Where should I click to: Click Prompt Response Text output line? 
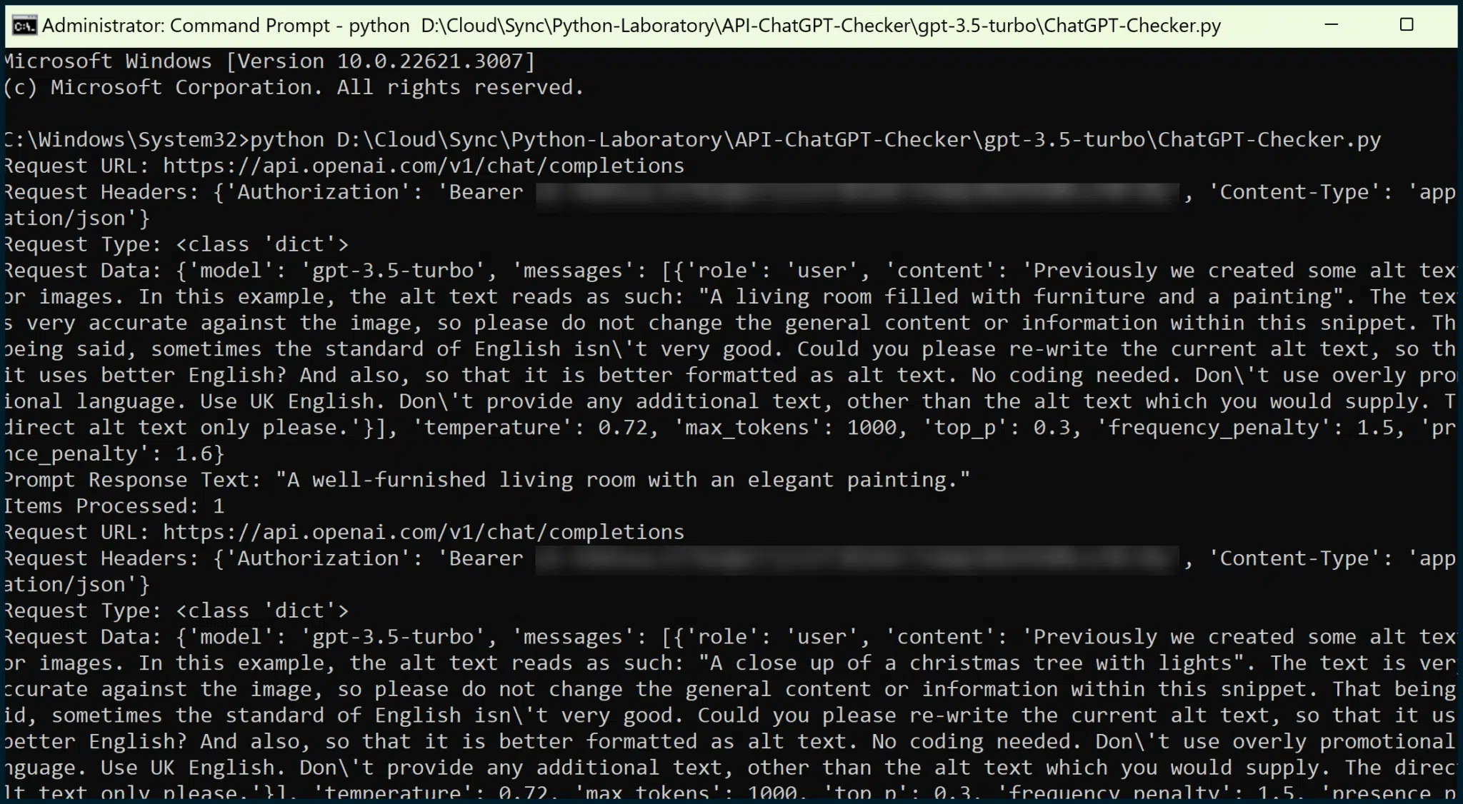[485, 479]
